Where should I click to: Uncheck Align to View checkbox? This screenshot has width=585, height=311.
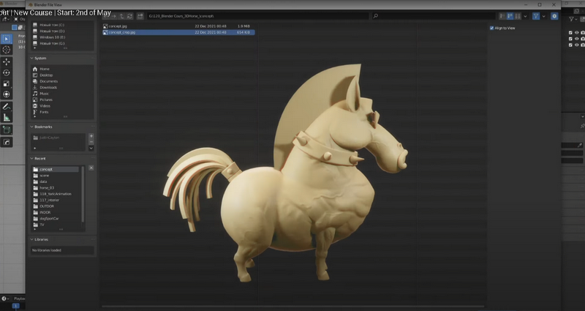[x=491, y=28]
